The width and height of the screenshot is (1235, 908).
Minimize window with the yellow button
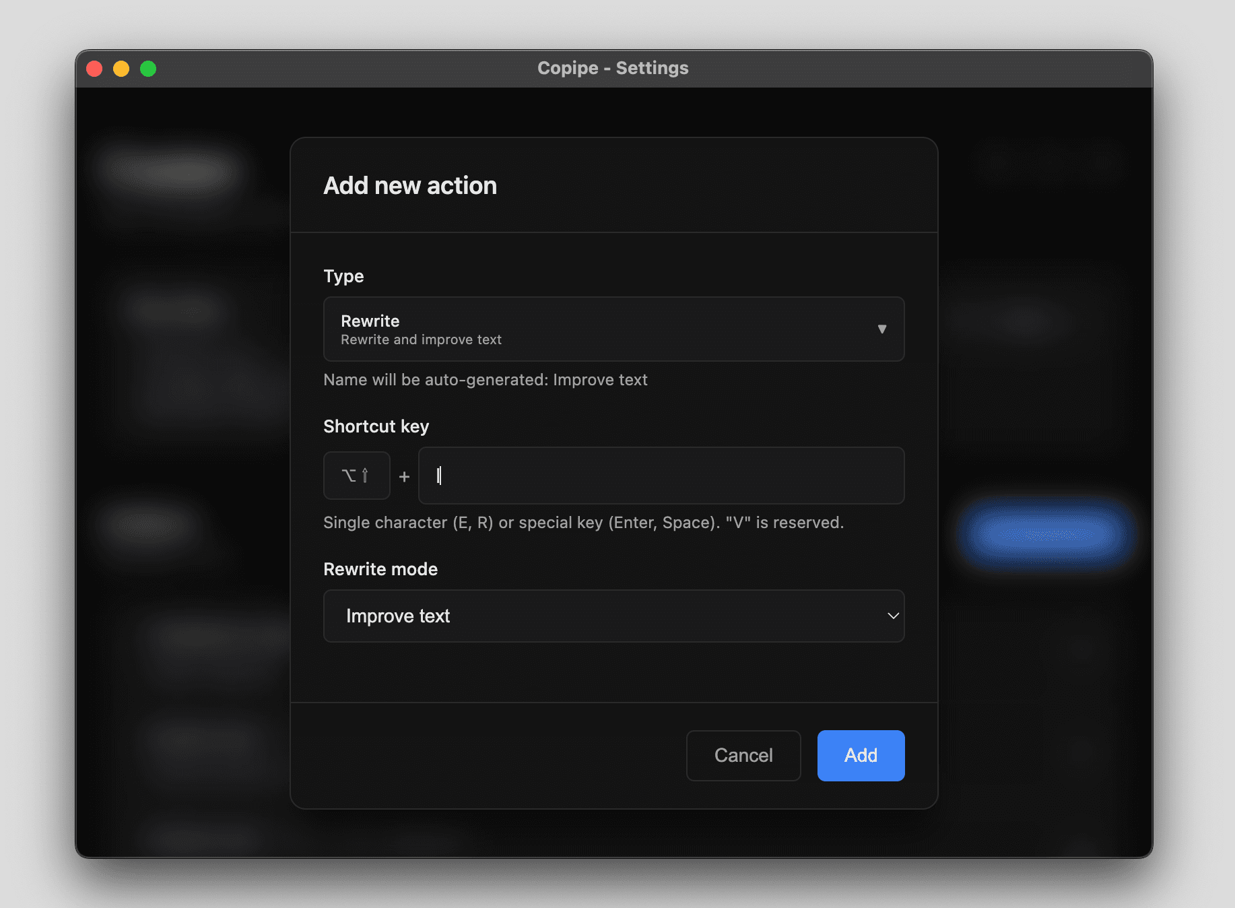click(121, 69)
